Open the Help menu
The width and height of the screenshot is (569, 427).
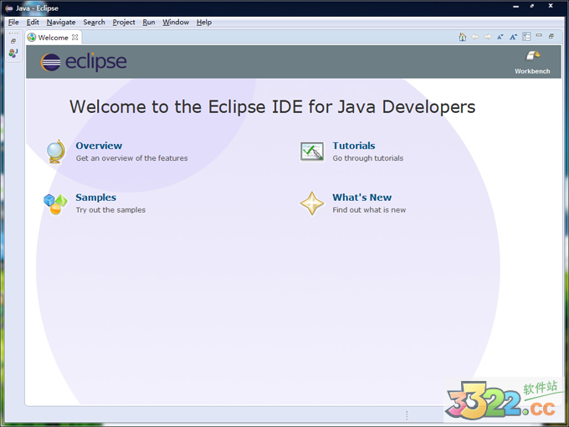(x=204, y=22)
